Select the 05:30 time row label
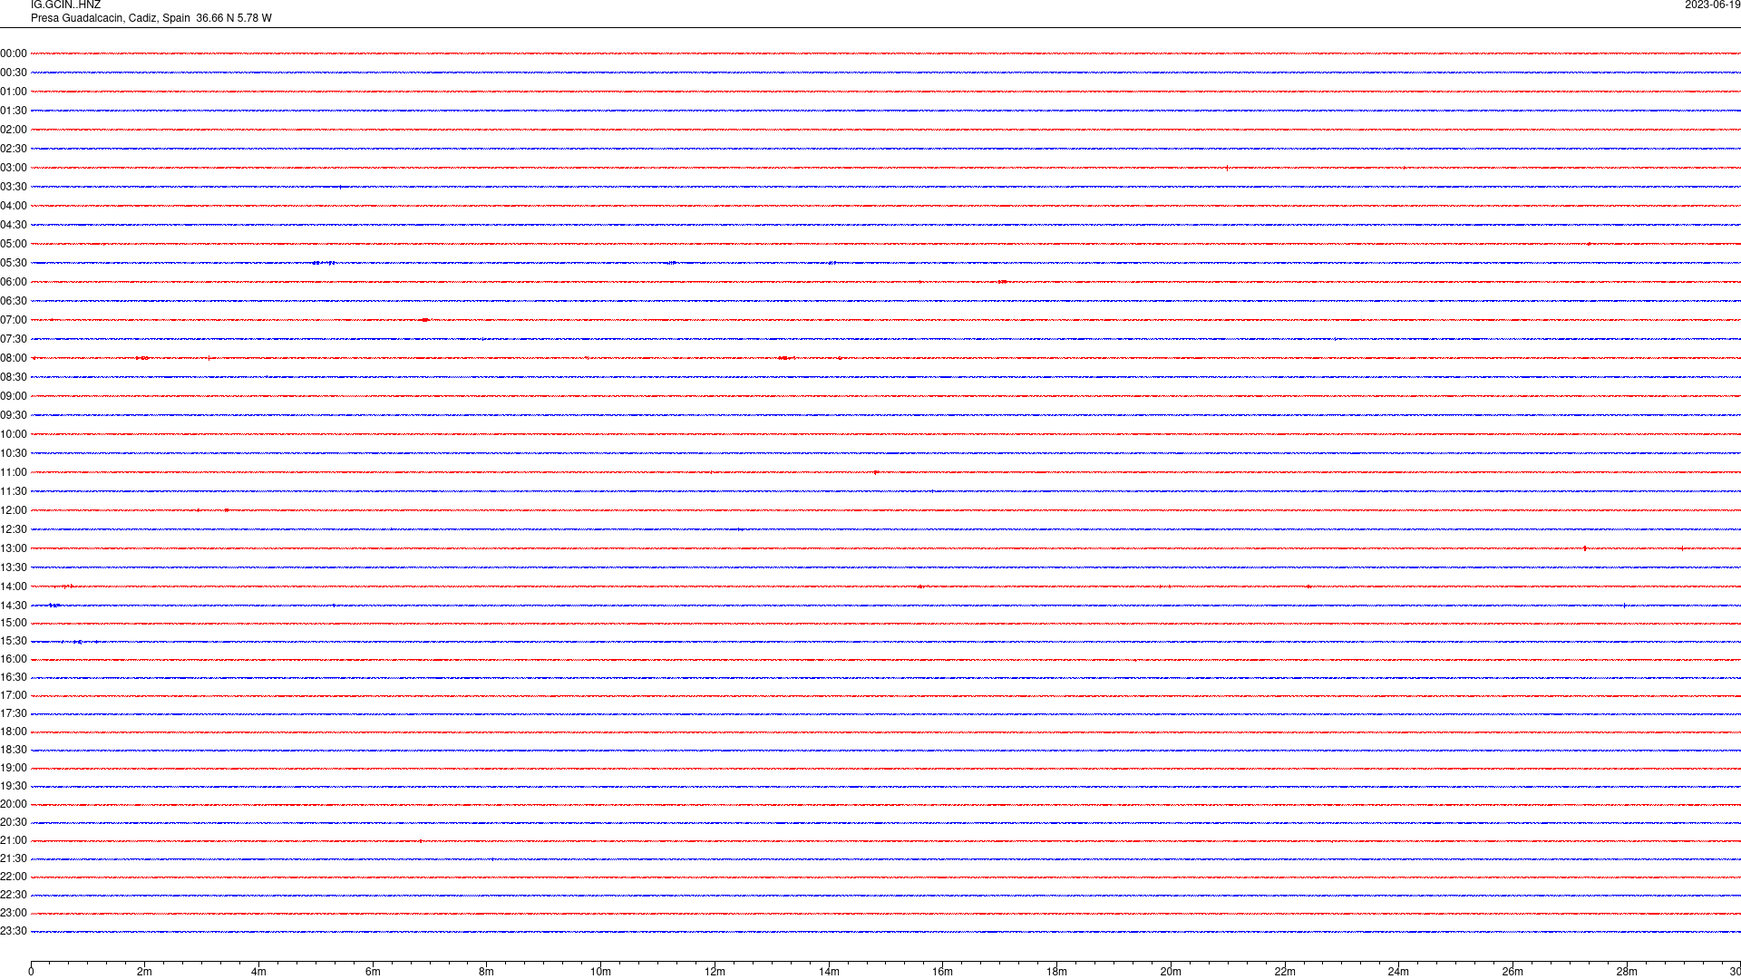 click(14, 263)
